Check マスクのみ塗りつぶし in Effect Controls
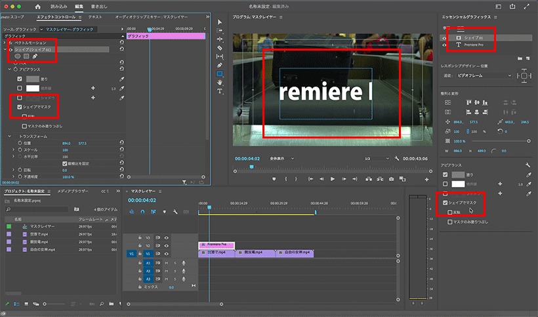This screenshot has height=317, width=538. click(24, 126)
